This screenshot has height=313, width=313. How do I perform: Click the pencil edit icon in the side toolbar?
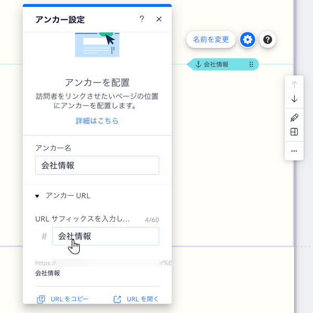click(x=294, y=117)
